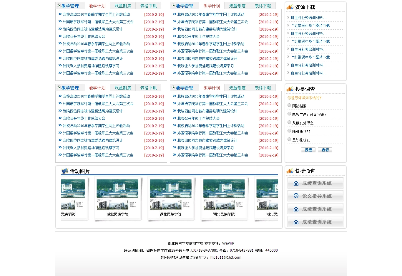Click the megaphone icon beside 投票调查
The image size is (402, 276).
point(290,89)
